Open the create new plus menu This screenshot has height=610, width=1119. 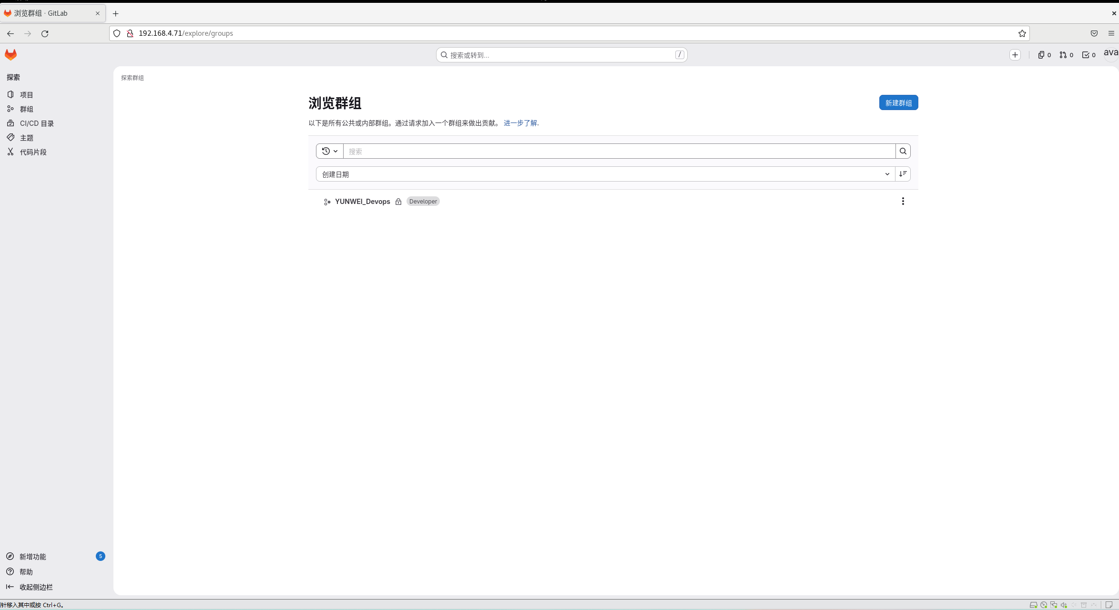click(1015, 55)
